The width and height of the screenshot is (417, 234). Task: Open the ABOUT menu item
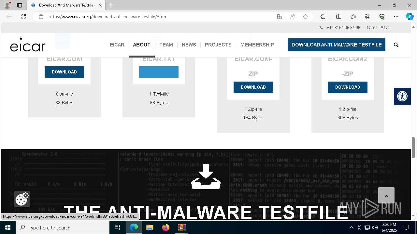[x=142, y=45]
